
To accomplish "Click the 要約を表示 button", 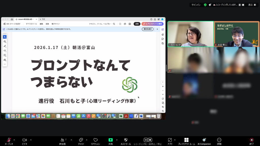I will click(x=148, y=29).
